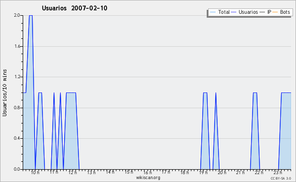
Task: Click the Total legend entry
Action: coord(220,12)
